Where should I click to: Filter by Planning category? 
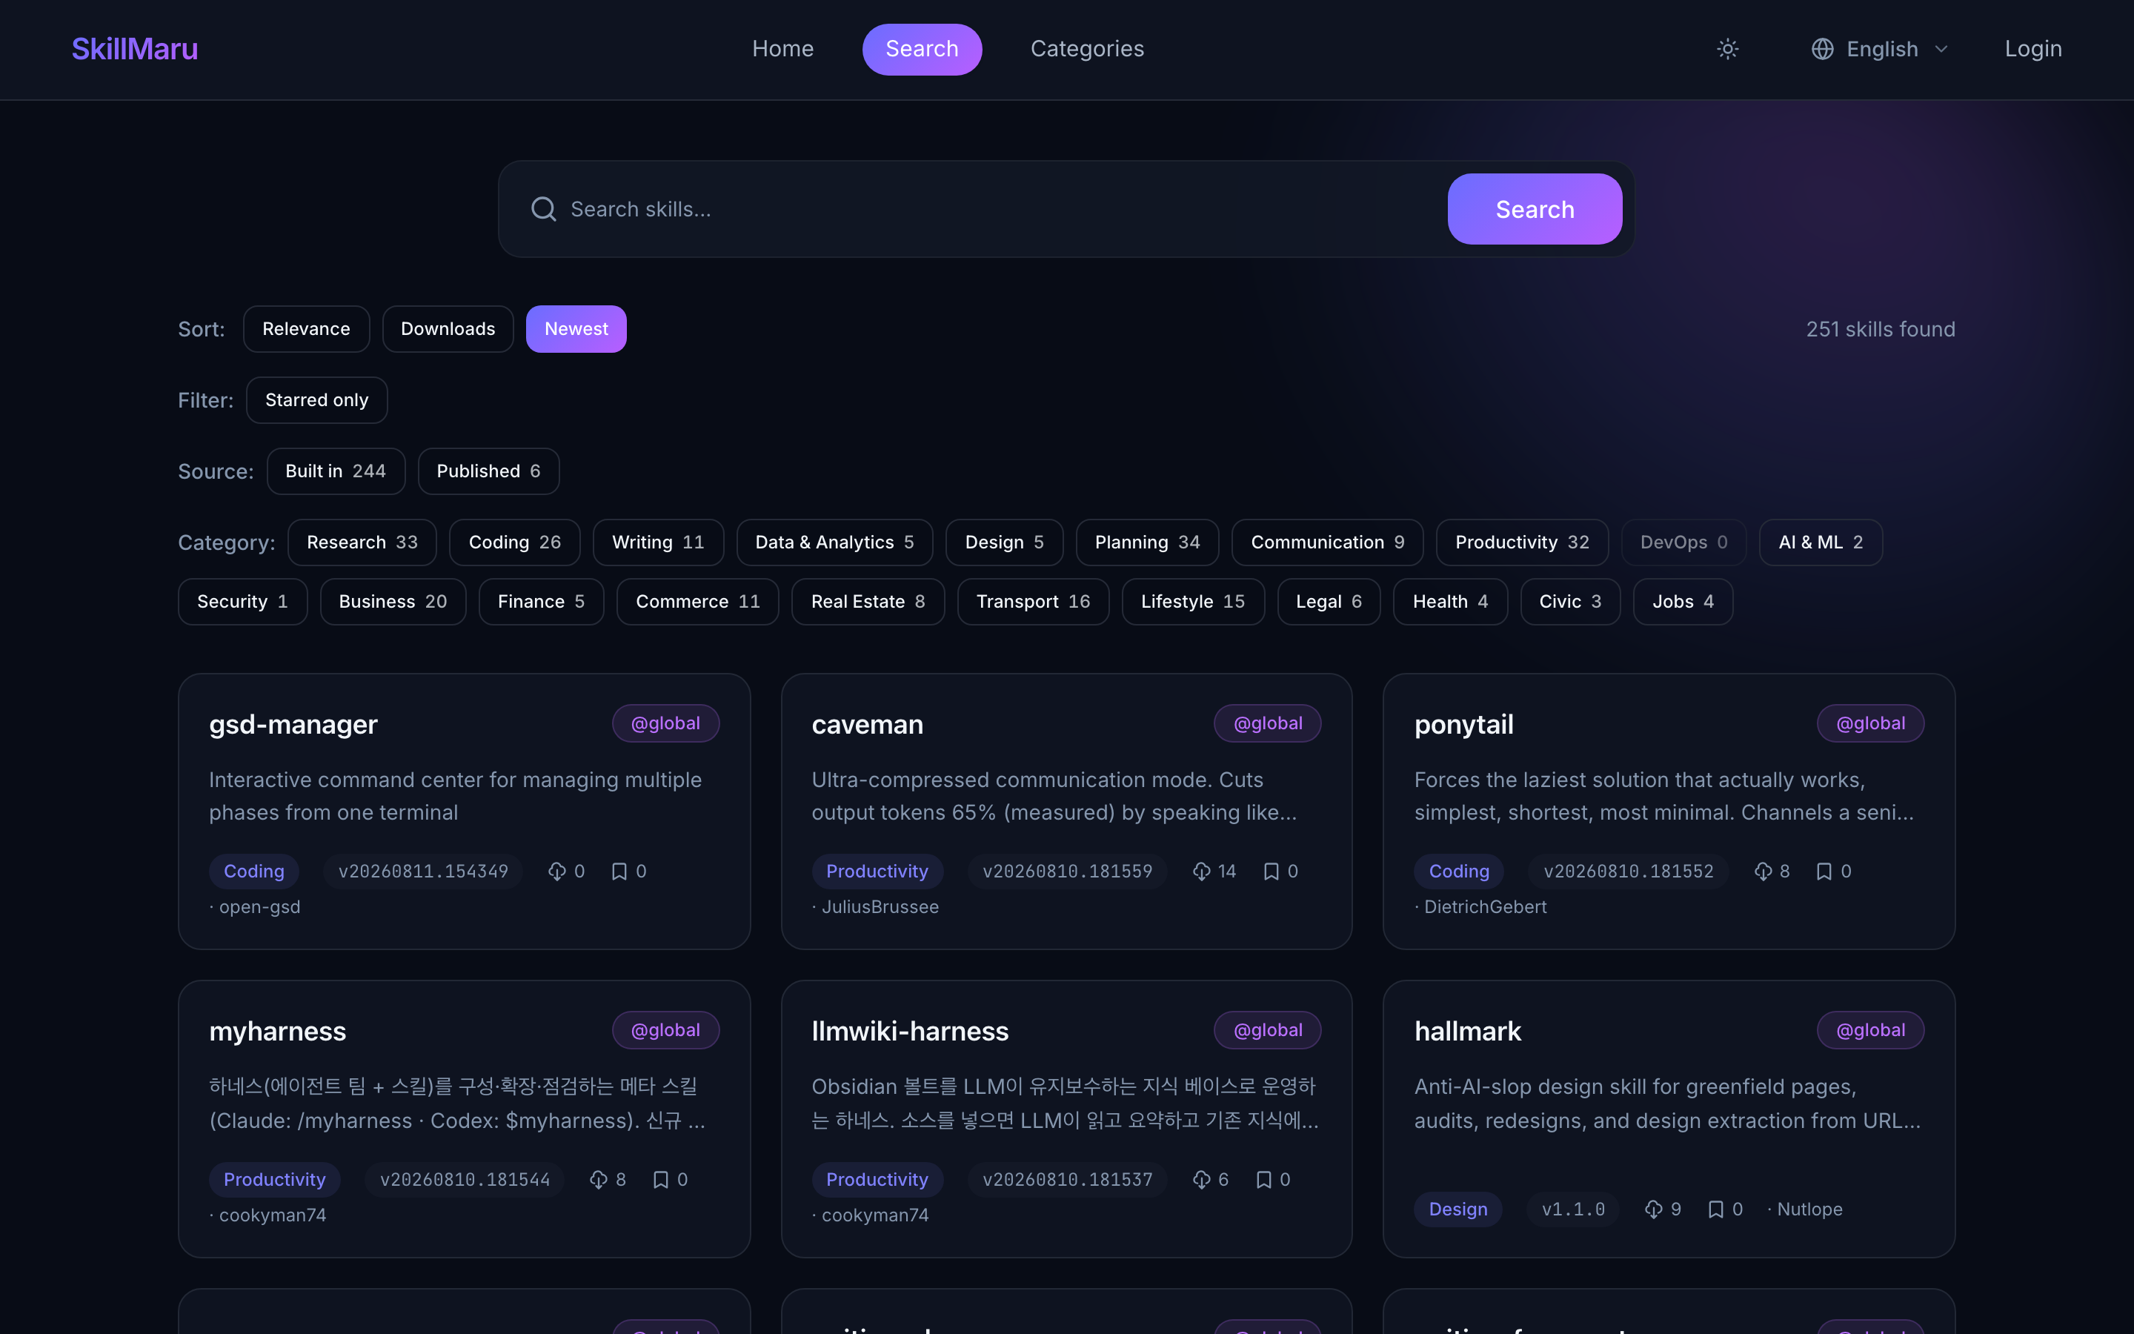click(x=1147, y=542)
